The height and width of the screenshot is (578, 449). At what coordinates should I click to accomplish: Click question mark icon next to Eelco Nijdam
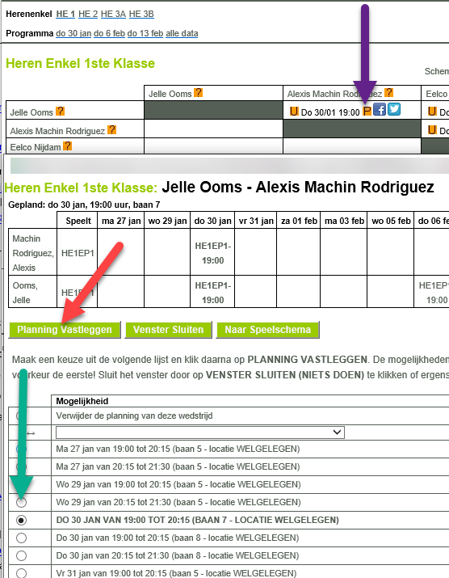click(x=67, y=146)
